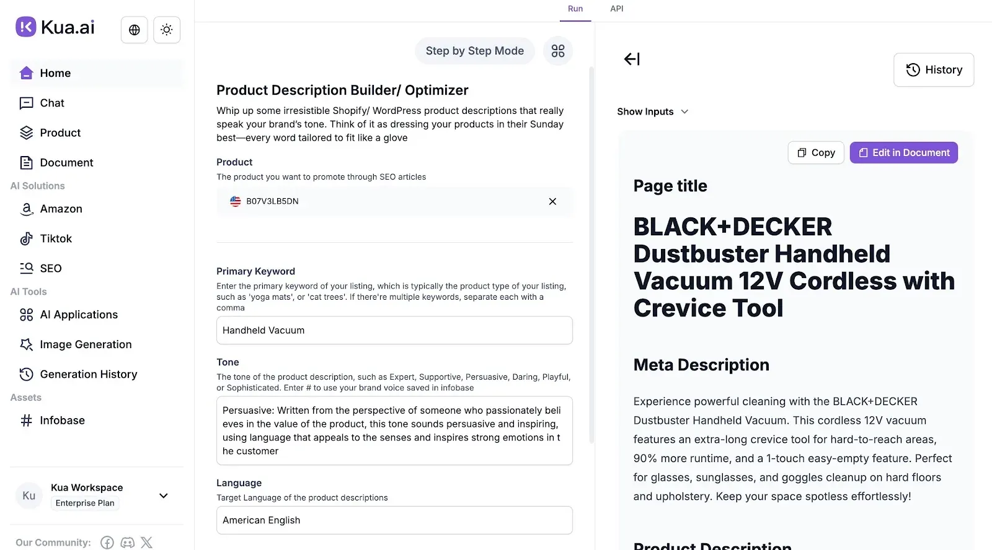
Task: Copy the generated output
Action: point(816,152)
